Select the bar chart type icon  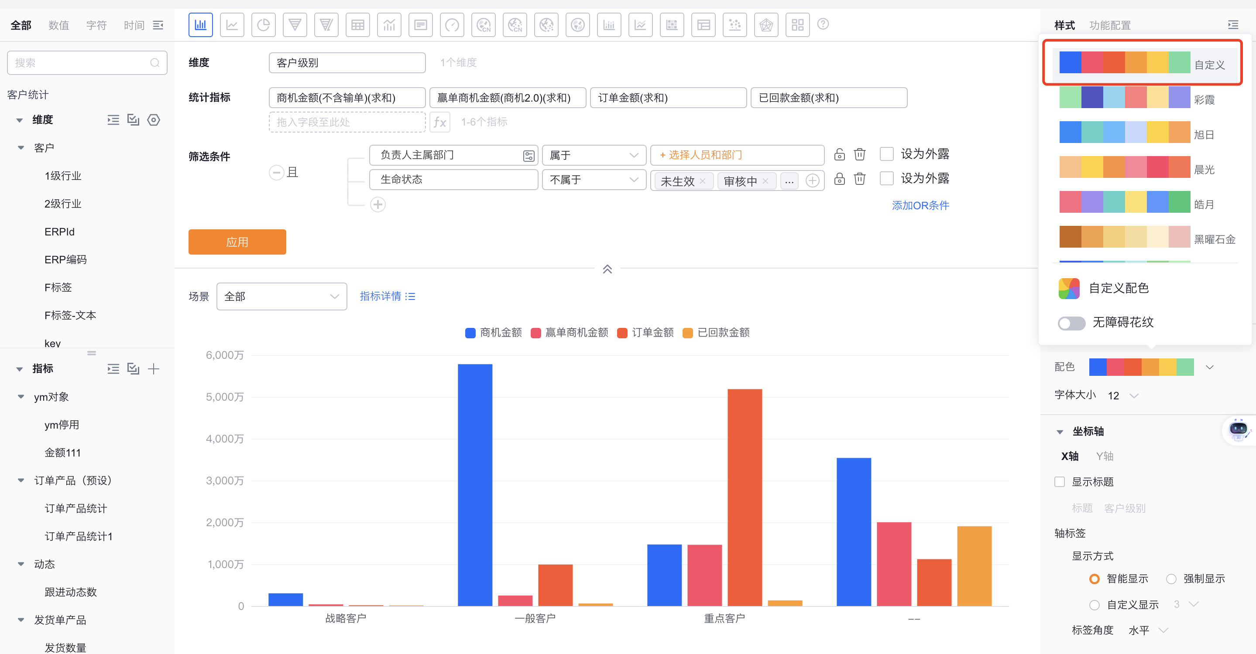(x=200, y=25)
